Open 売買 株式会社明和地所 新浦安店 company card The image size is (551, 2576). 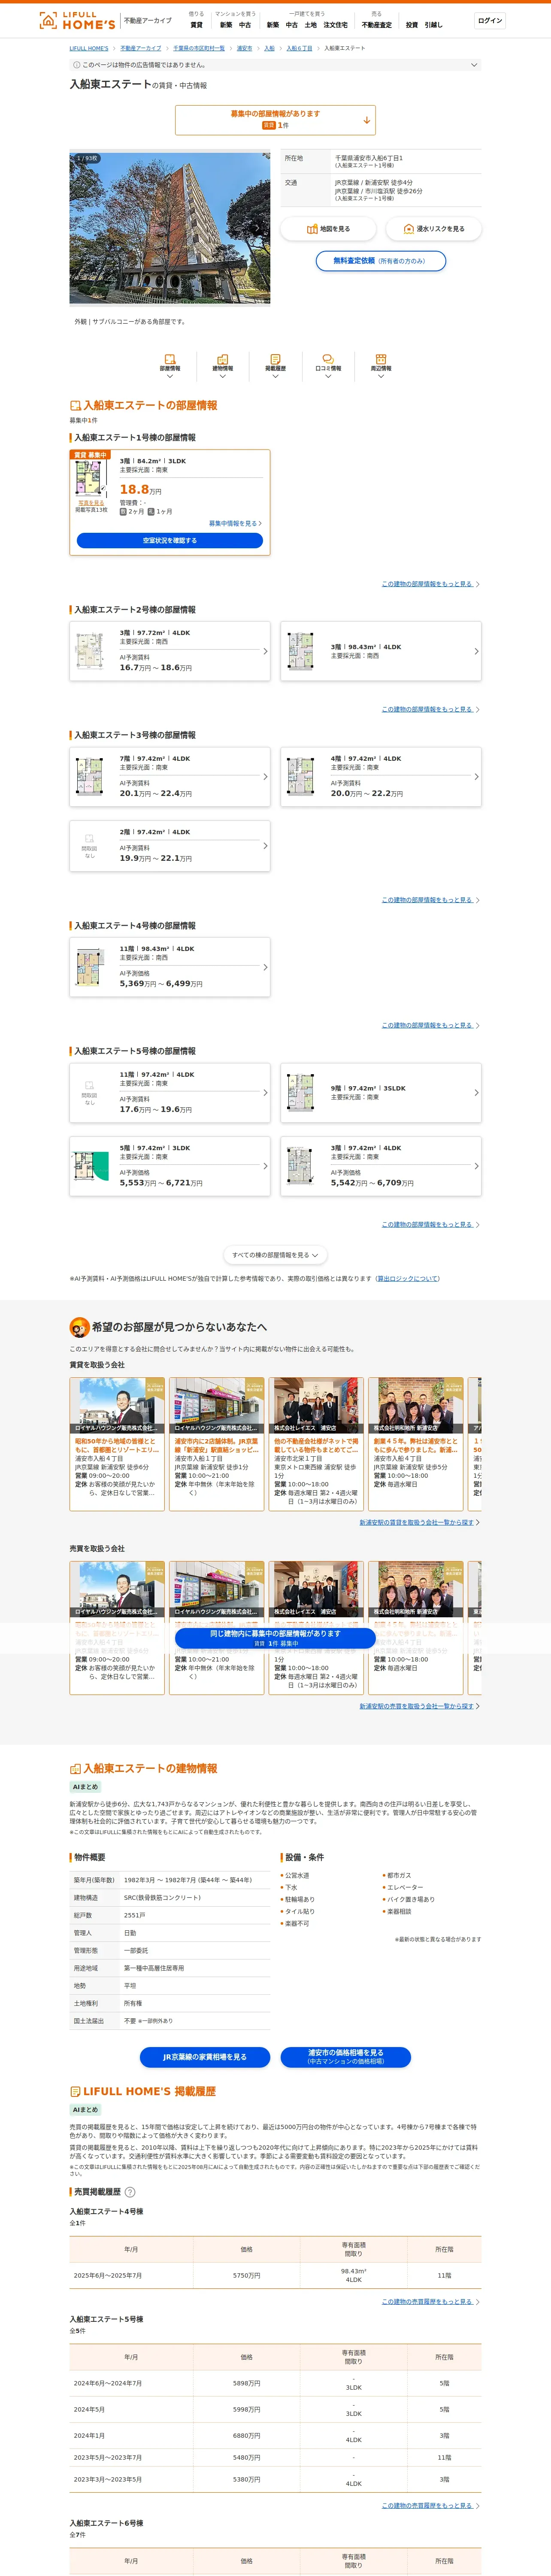click(x=416, y=1627)
